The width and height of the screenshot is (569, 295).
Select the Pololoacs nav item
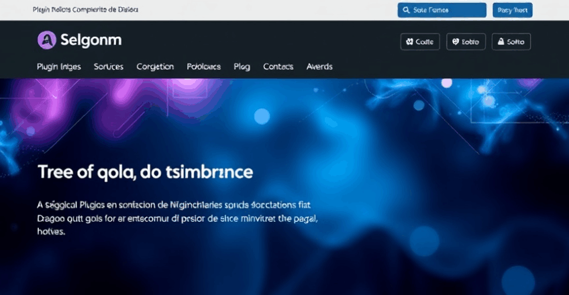(203, 66)
